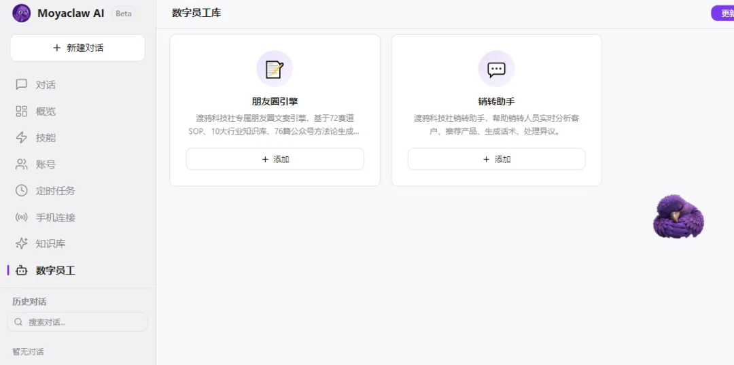Click the Moyaclaw AI purple logo
Image resolution: width=734 pixels, height=365 pixels.
[x=22, y=13]
